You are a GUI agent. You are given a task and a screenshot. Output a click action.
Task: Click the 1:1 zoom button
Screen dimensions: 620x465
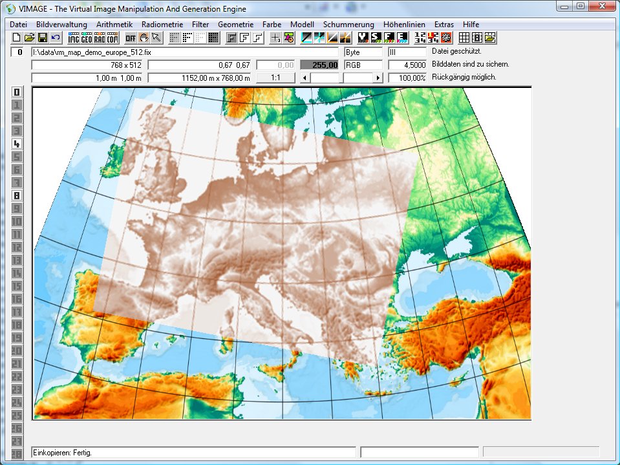pyautogui.click(x=275, y=78)
